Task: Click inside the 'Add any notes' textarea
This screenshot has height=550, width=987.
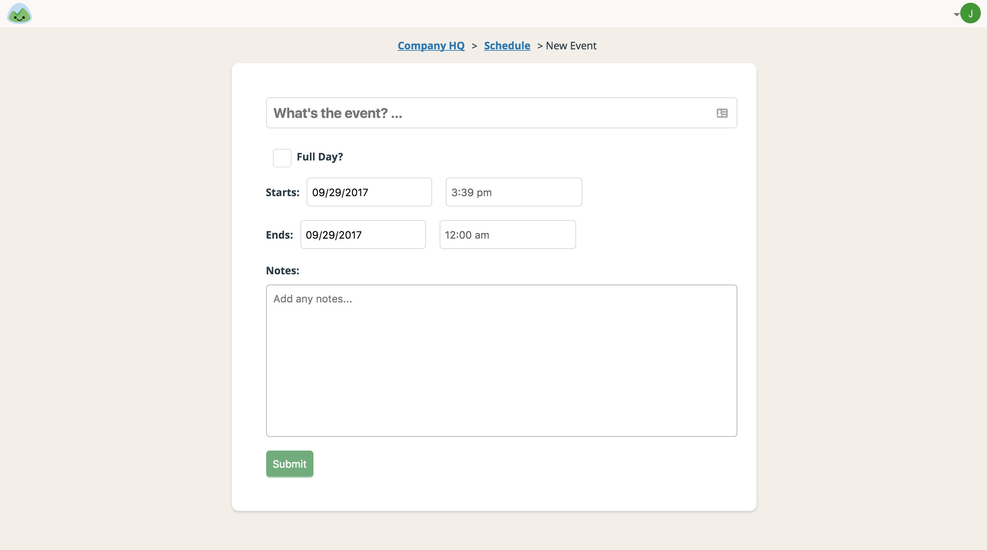Action: tap(501, 345)
